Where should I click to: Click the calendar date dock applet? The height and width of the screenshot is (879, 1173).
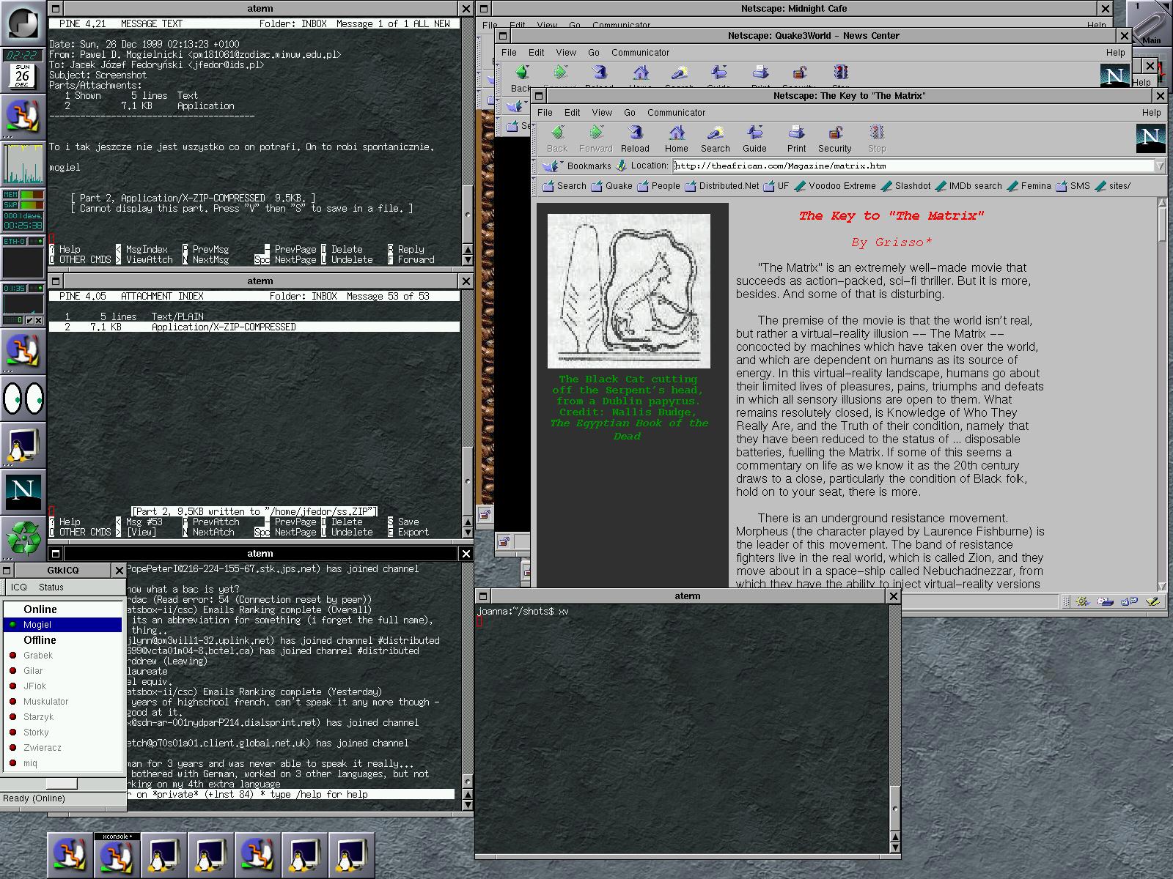click(x=23, y=75)
